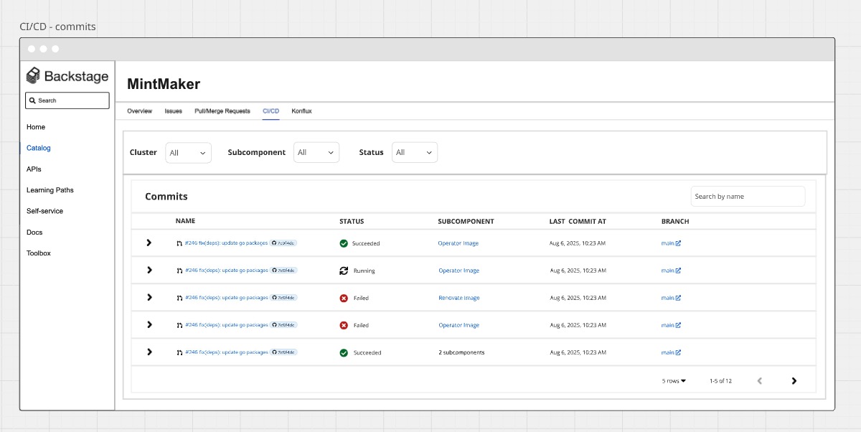Go to previous page of commits
This screenshot has height=432, width=861.
[760, 381]
